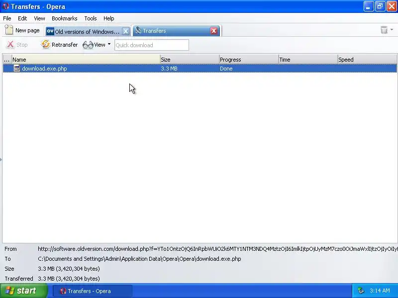Click the Quick download input field

coord(152,45)
